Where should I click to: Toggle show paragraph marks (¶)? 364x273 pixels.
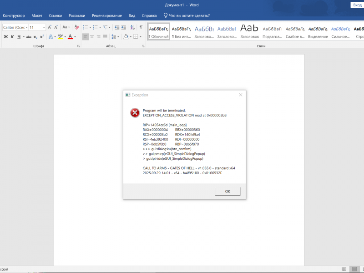pos(141,27)
